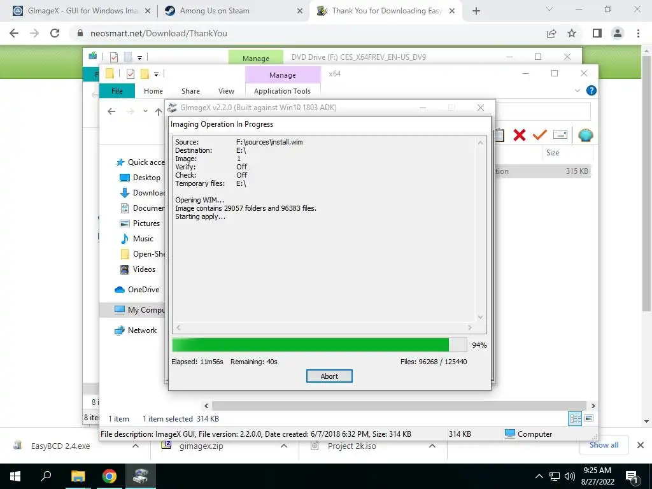Open Application Tools ribbon tab
This screenshot has height=489, width=652.
(282, 90)
